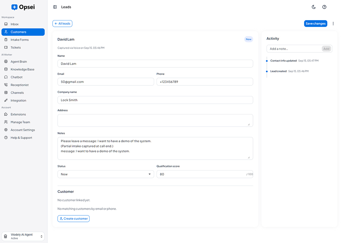Screen dimensions: 341x243
Task: Open Integration settings
Action: (x=23, y=100)
